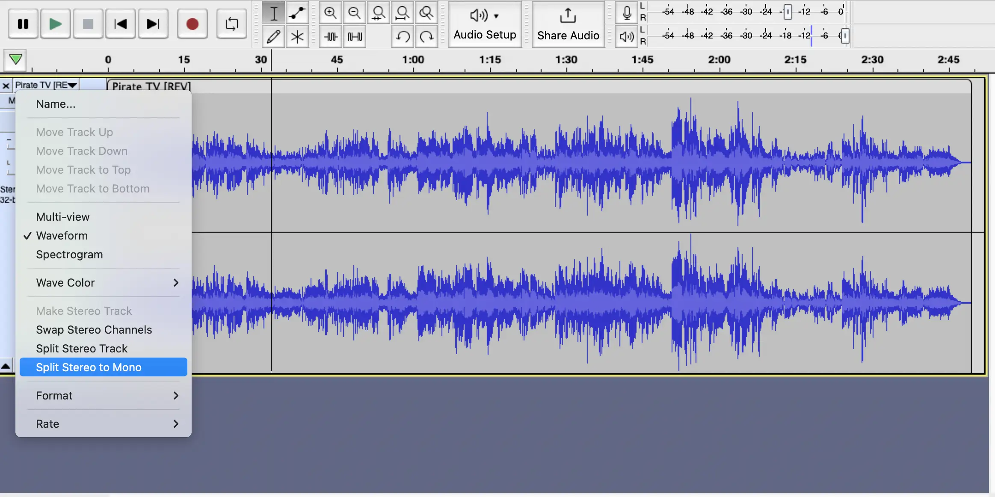Click the Zoom Out tool
Viewport: 995px width, 497px height.
pos(355,12)
